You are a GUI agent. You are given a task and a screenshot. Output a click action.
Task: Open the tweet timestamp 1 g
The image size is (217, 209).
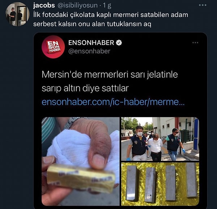(107, 6)
